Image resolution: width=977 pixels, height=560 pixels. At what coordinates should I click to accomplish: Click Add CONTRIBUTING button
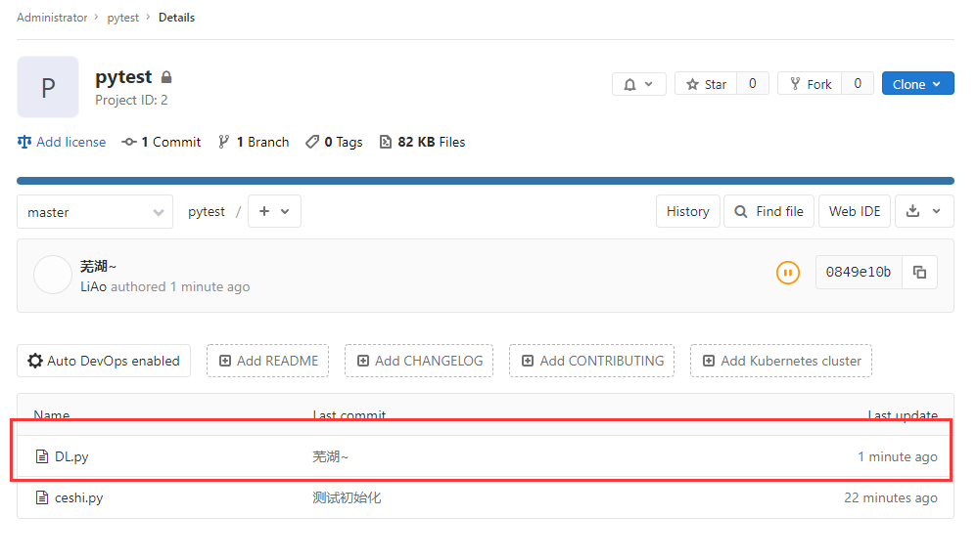592,361
